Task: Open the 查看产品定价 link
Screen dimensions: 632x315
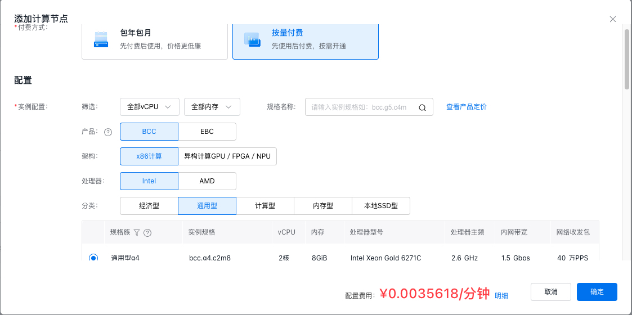Action: click(x=467, y=107)
